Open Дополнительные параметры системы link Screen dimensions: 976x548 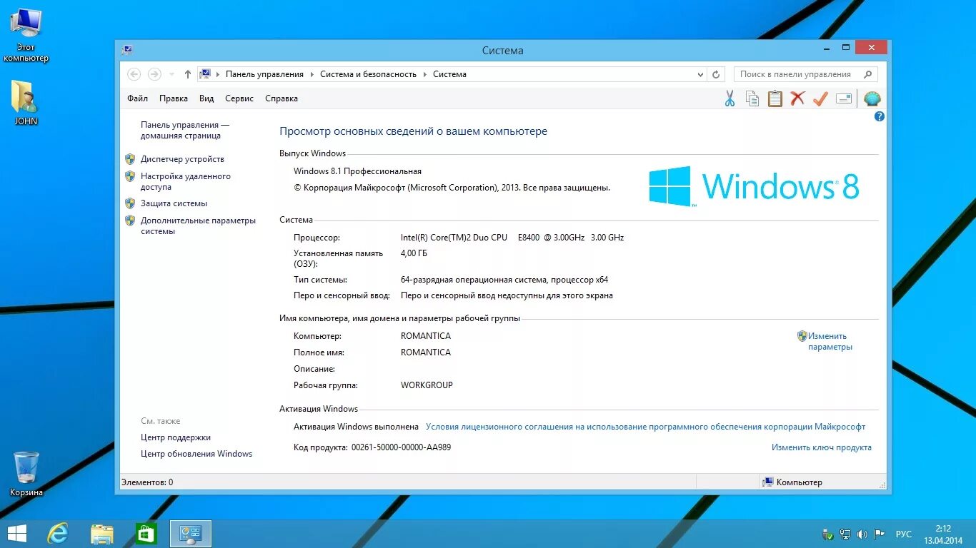click(198, 225)
